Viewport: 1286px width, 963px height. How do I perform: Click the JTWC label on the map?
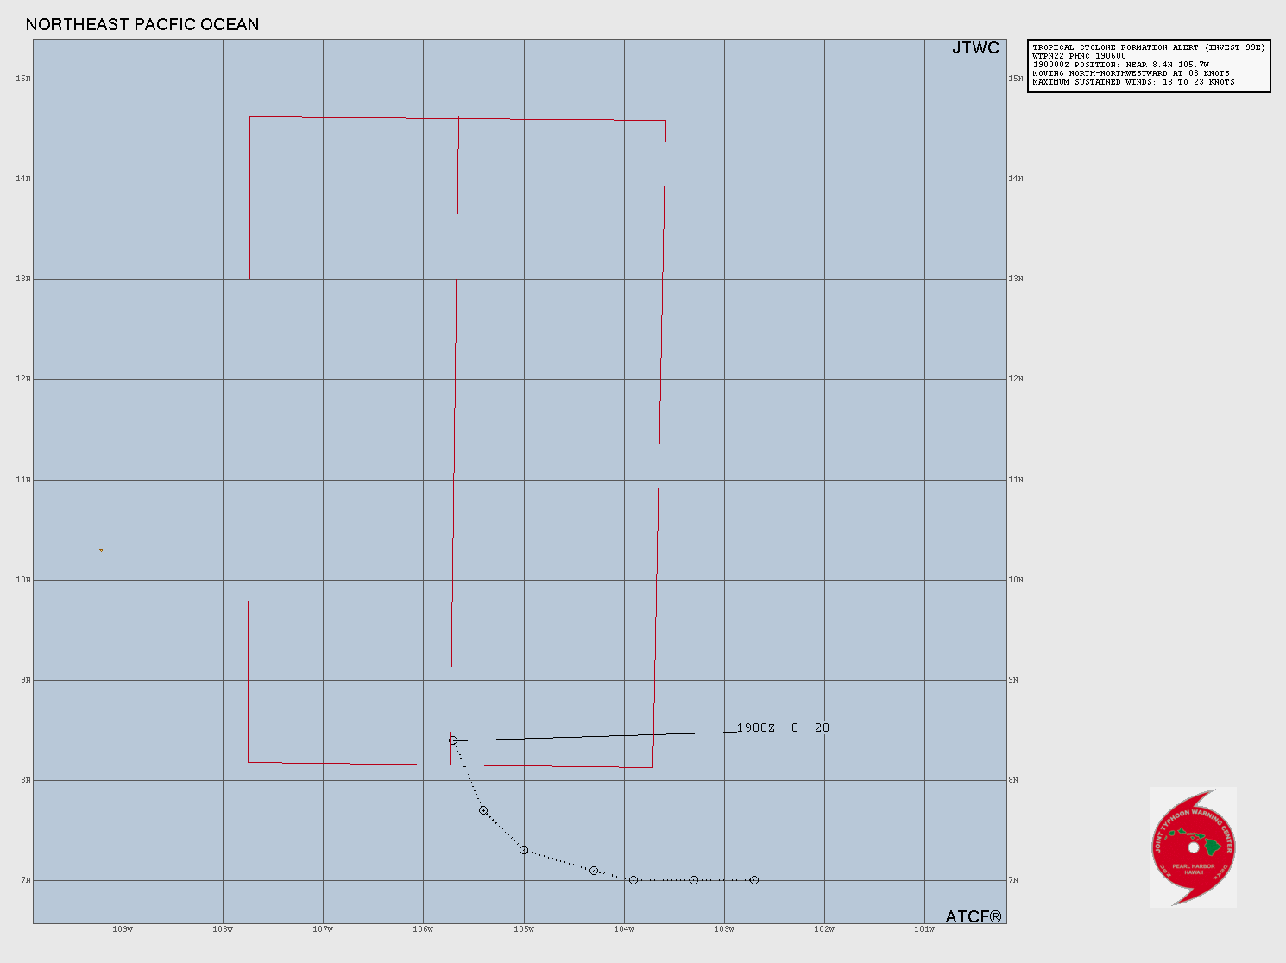click(x=975, y=48)
